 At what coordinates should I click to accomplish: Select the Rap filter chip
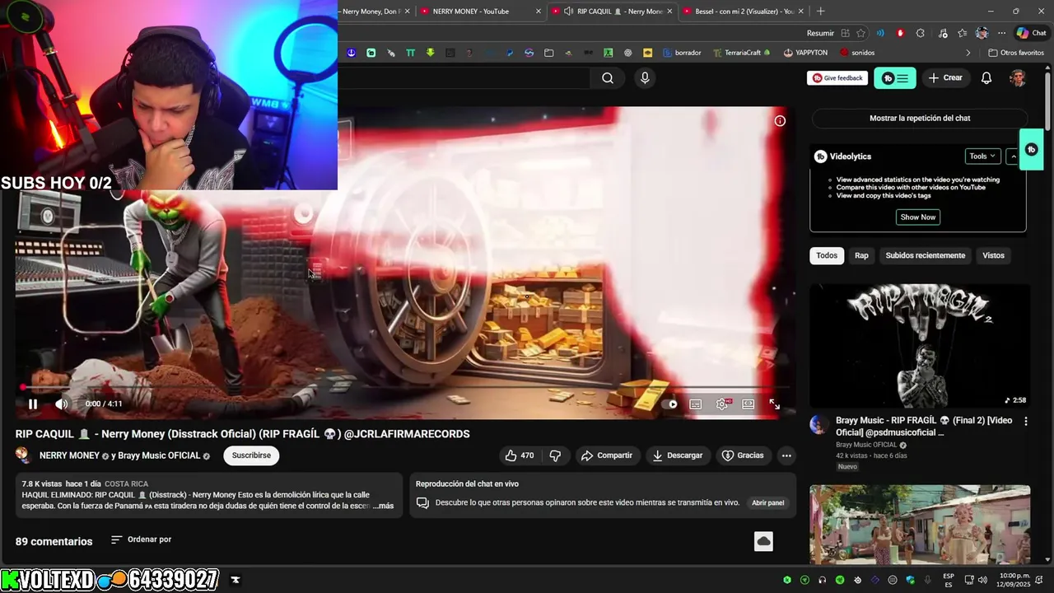click(861, 255)
